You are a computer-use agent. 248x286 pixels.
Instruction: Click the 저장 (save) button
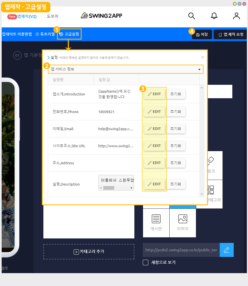click(202, 34)
